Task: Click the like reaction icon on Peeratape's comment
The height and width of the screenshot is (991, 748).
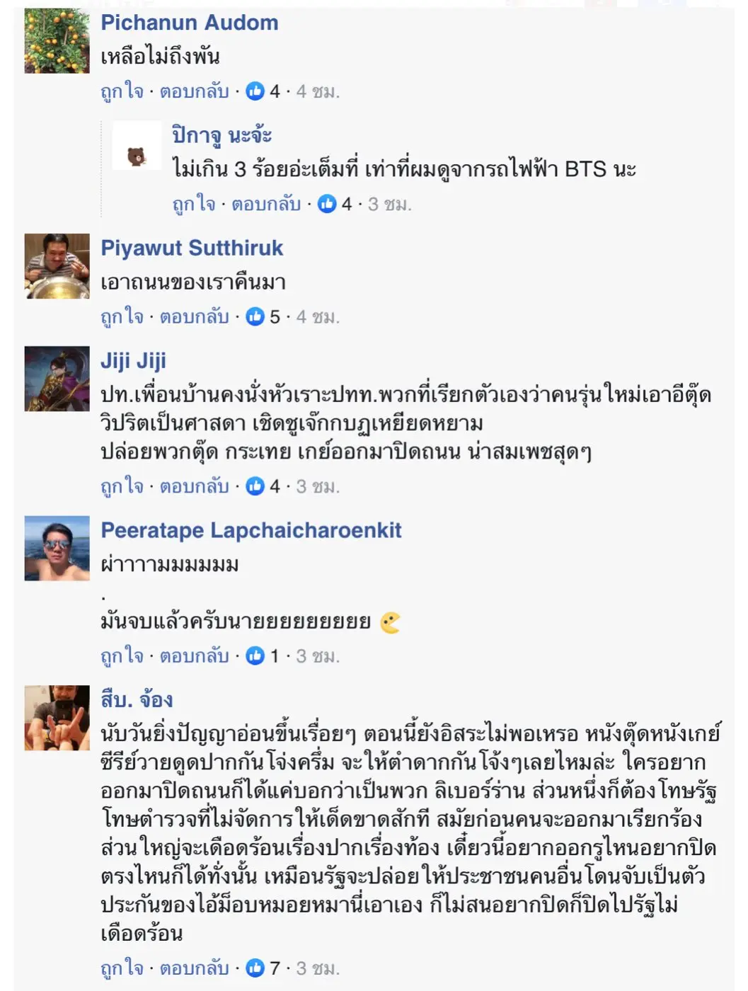Action: click(255, 656)
